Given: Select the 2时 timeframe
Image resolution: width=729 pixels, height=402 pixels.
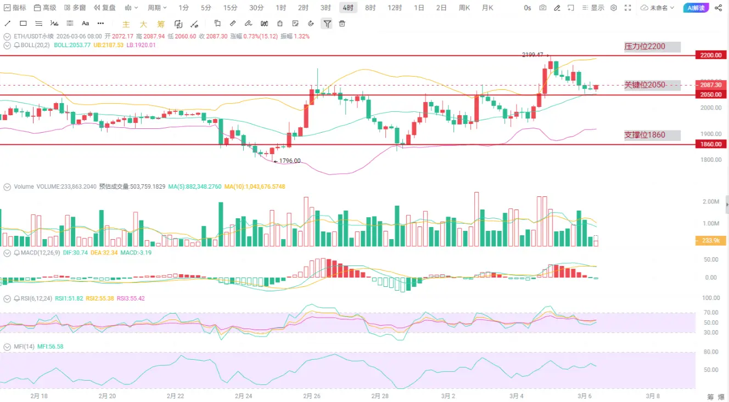Looking at the screenshot, I should [x=303, y=8].
